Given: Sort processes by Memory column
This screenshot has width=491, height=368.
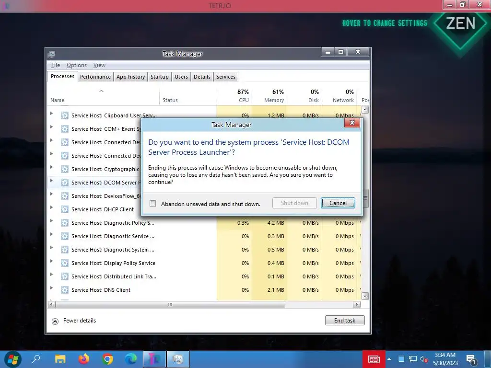Looking at the screenshot, I should point(269,96).
